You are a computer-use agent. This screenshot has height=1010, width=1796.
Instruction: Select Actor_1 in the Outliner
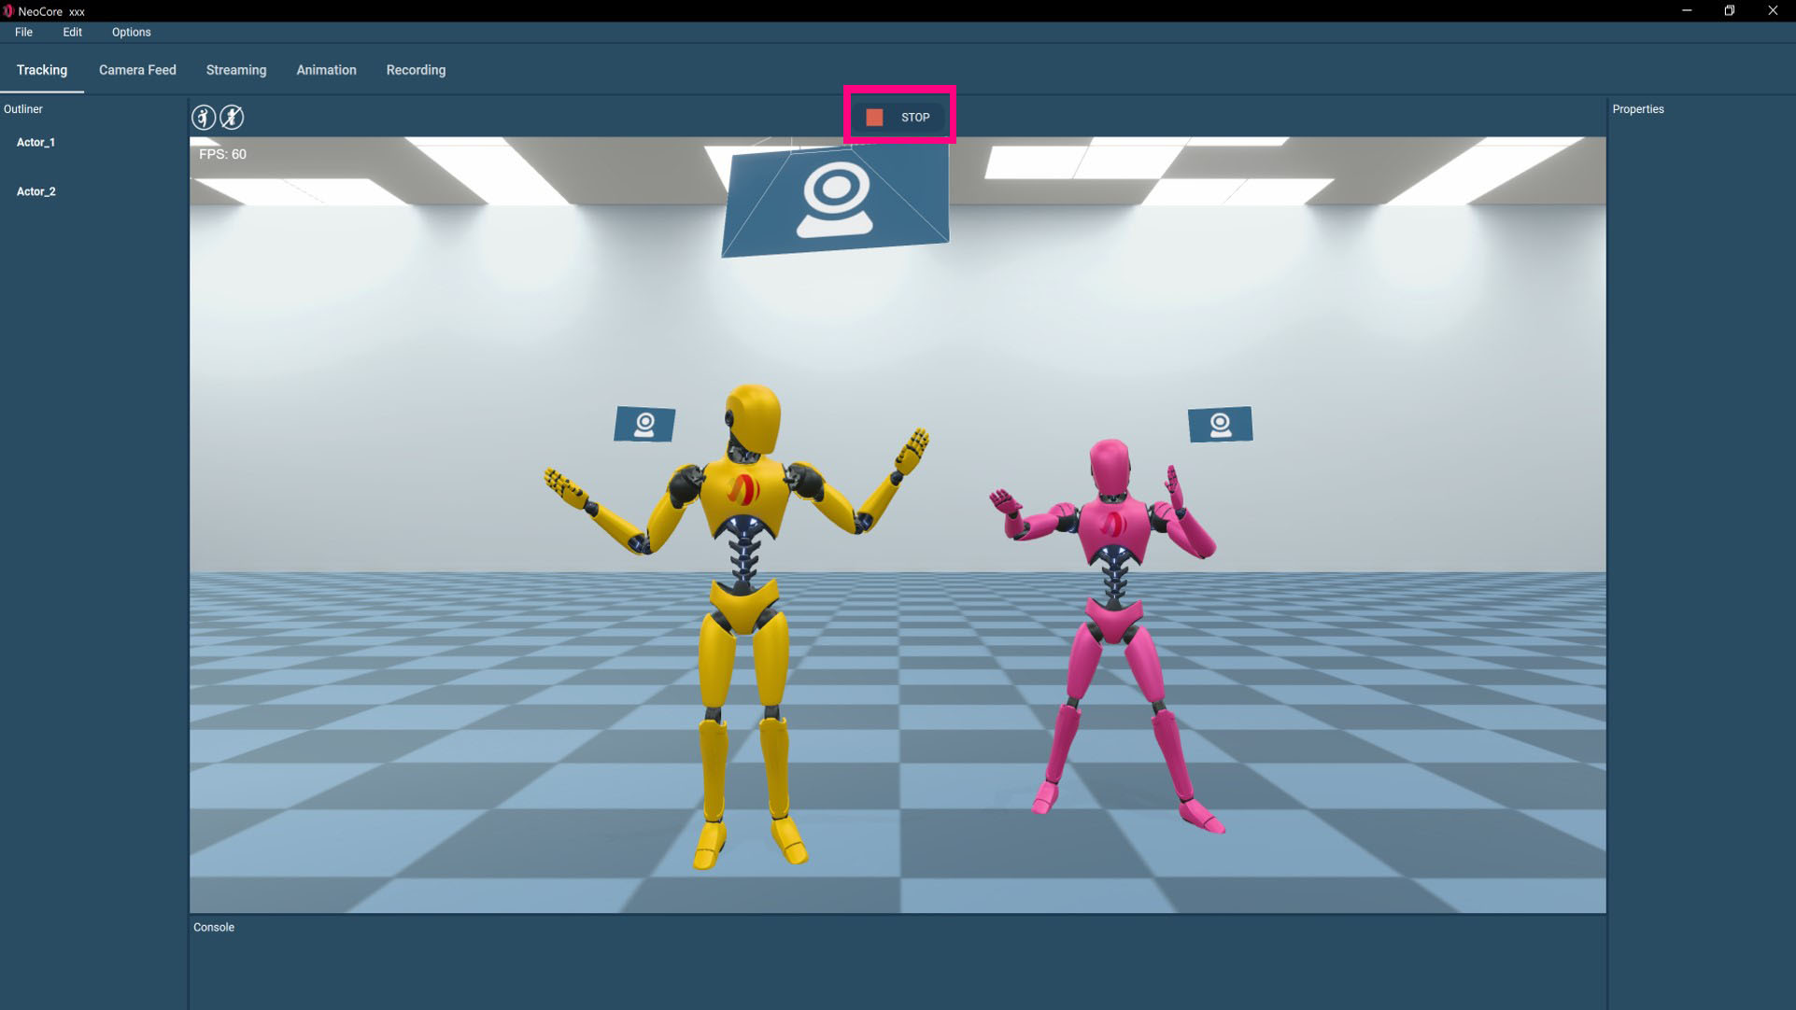coord(35,142)
